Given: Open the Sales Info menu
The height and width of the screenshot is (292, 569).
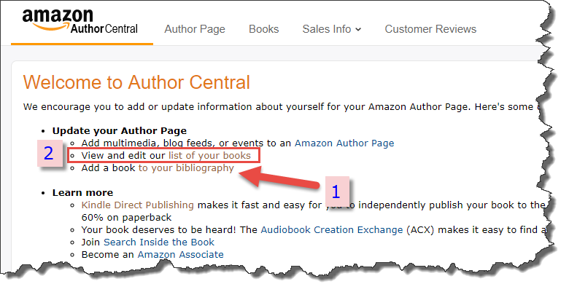Looking at the screenshot, I should pos(332,29).
